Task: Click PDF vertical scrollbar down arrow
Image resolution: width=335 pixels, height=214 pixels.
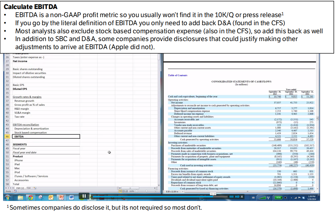Action: [x=318, y=189]
